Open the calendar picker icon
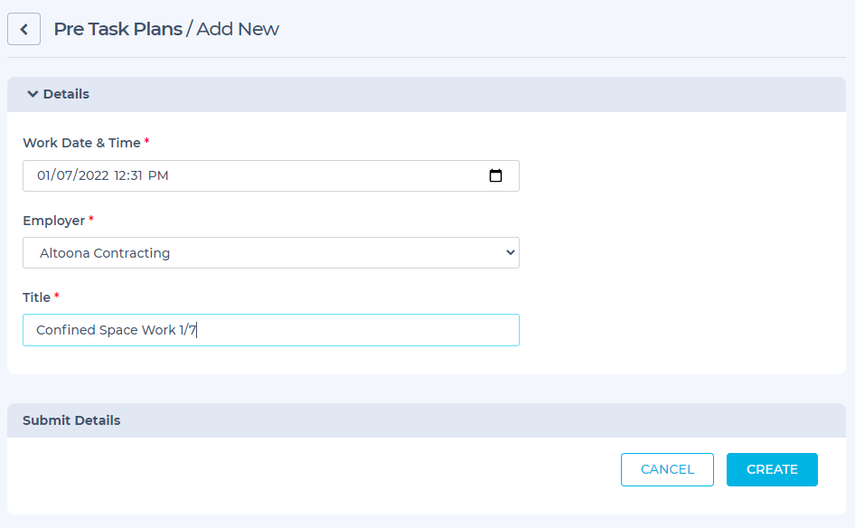Image resolution: width=855 pixels, height=528 pixels. click(495, 175)
